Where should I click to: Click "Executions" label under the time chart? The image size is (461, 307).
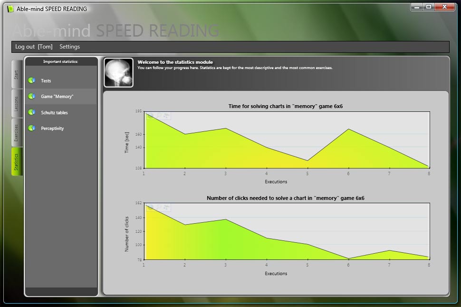(276, 182)
